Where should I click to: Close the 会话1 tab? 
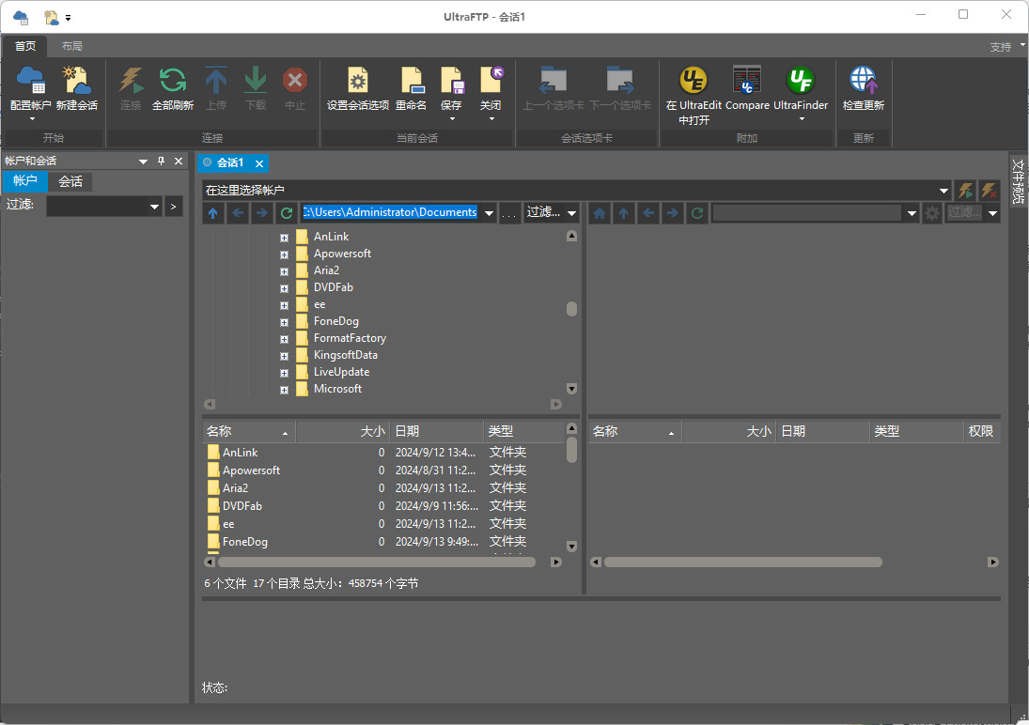(x=259, y=163)
